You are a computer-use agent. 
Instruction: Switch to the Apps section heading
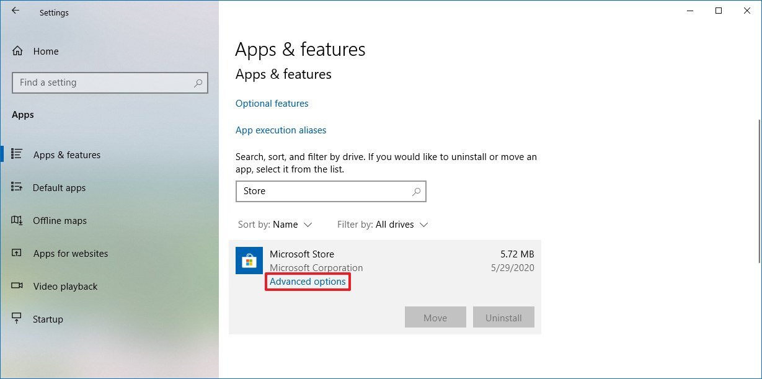click(22, 114)
